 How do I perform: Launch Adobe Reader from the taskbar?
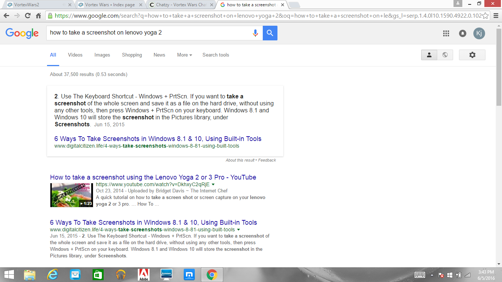143,275
